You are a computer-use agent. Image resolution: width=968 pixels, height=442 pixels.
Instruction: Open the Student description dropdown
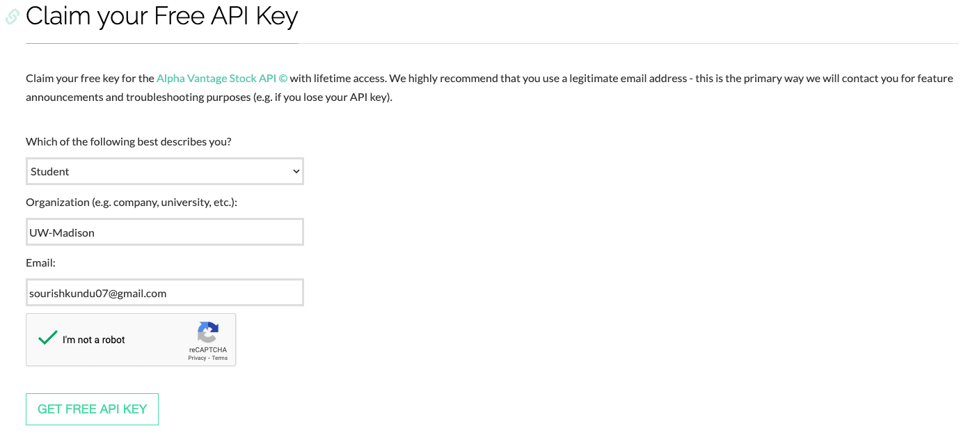click(x=164, y=171)
